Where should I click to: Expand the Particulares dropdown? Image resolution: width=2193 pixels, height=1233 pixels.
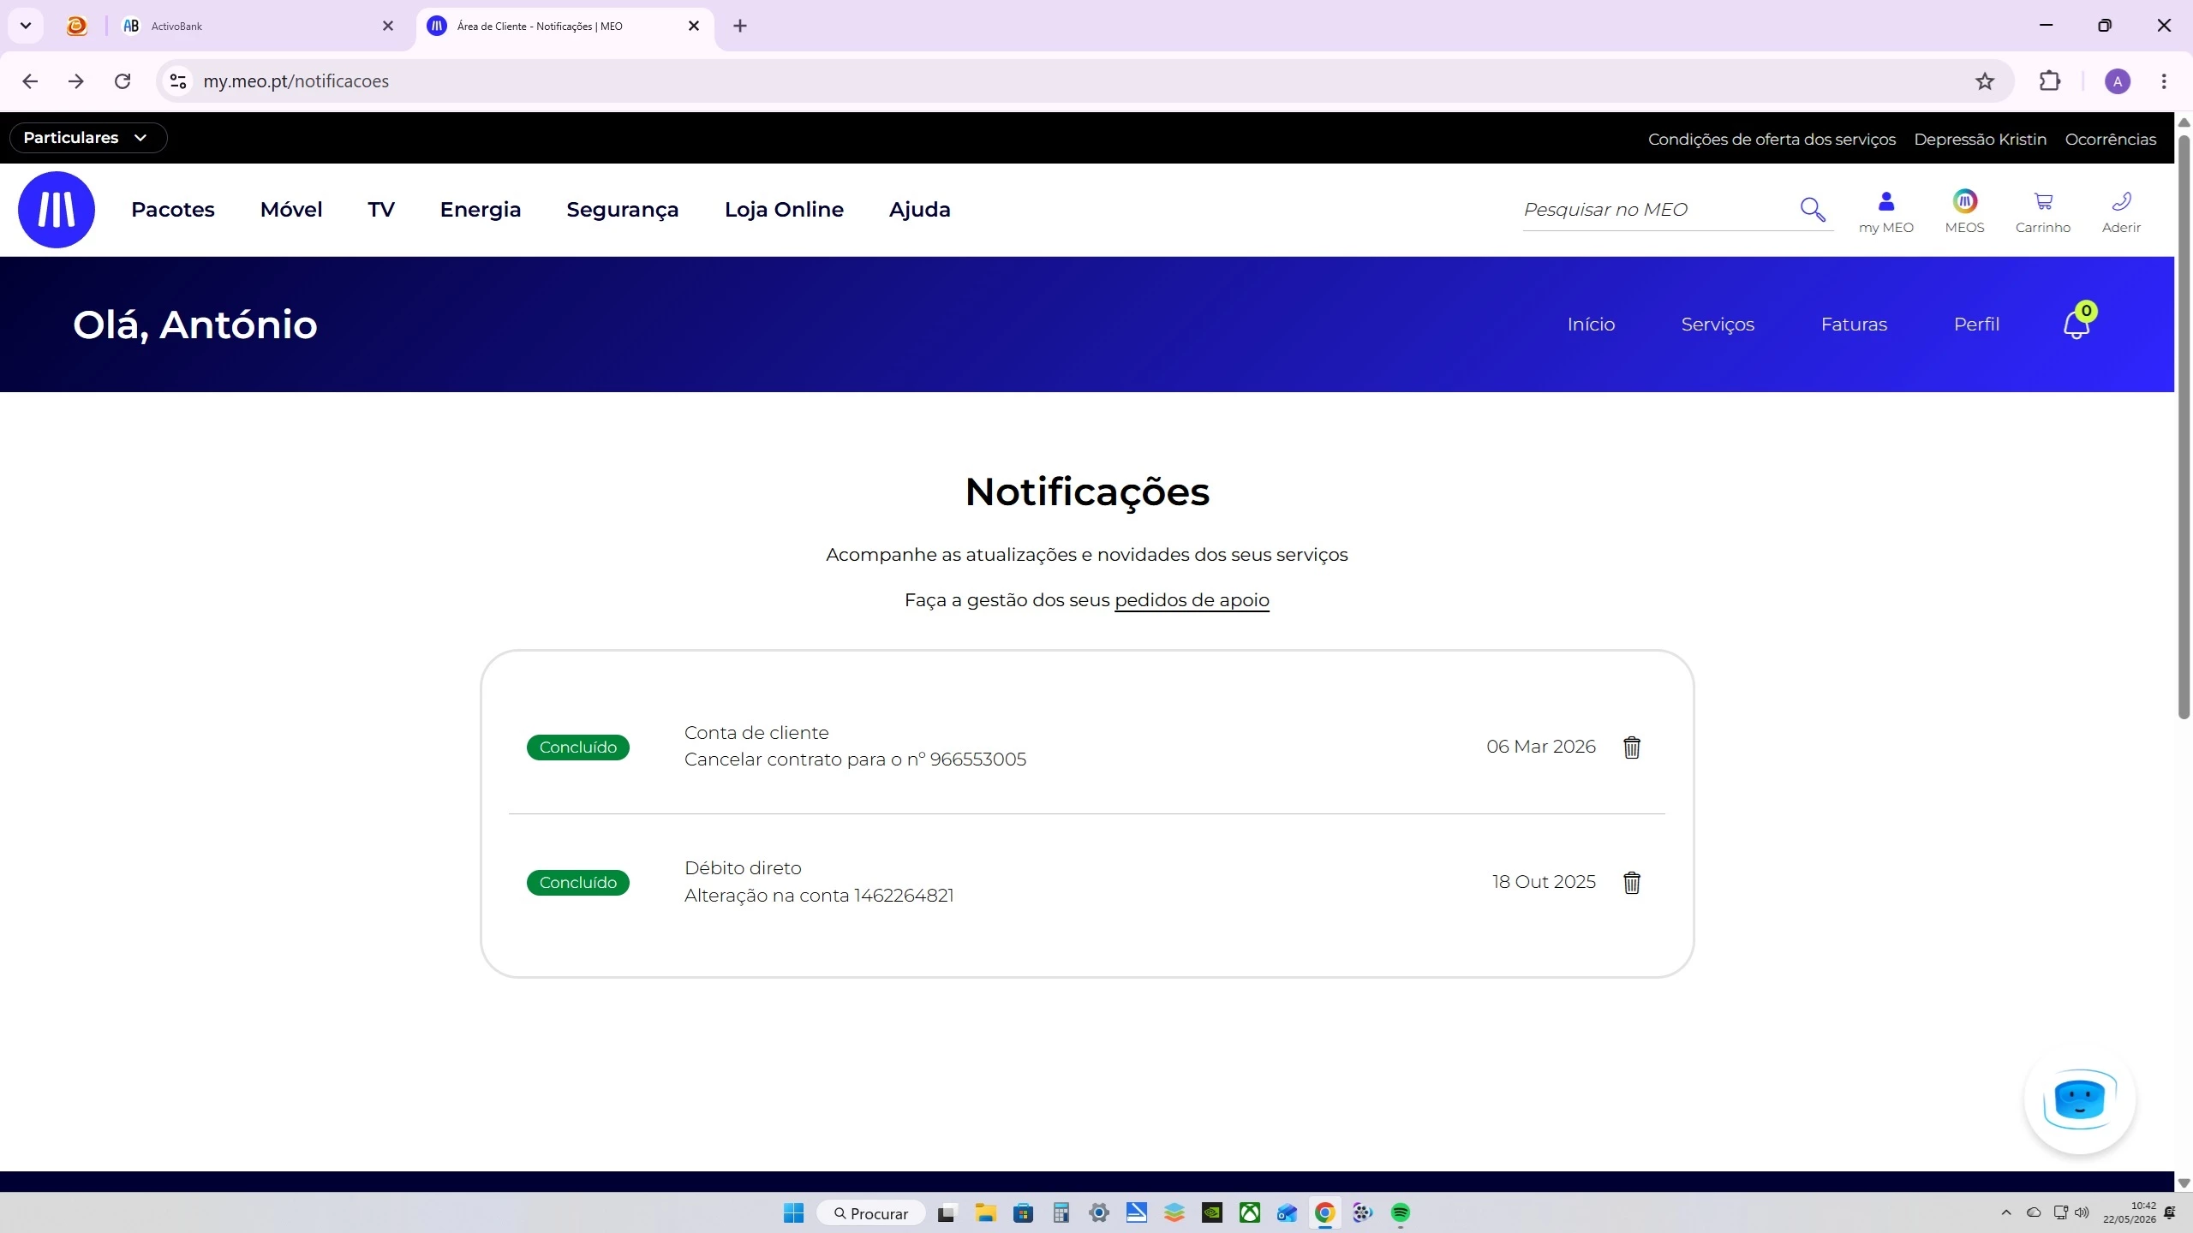tap(87, 138)
